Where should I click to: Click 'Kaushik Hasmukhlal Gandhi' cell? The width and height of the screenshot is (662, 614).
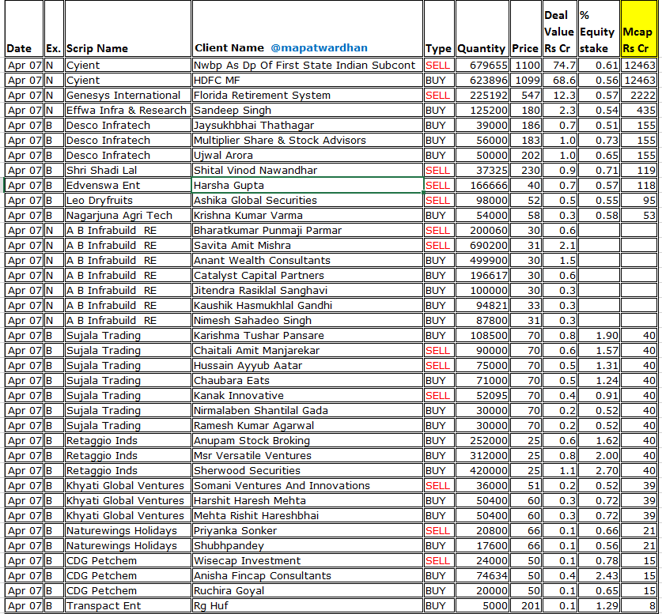(x=308, y=305)
